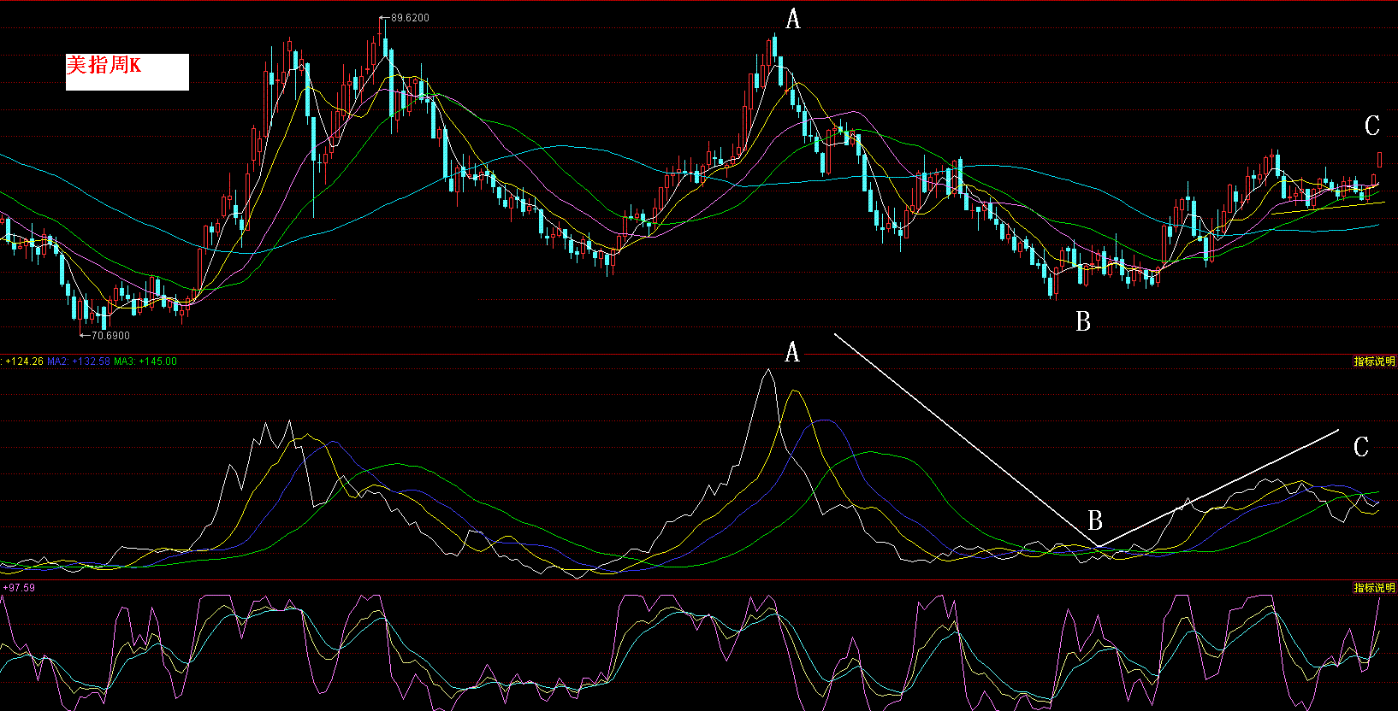Screen dimensions: 1398x711
Task: Click annotation C in the candlestick chart
Action: pyautogui.click(x=1372, y=126)
